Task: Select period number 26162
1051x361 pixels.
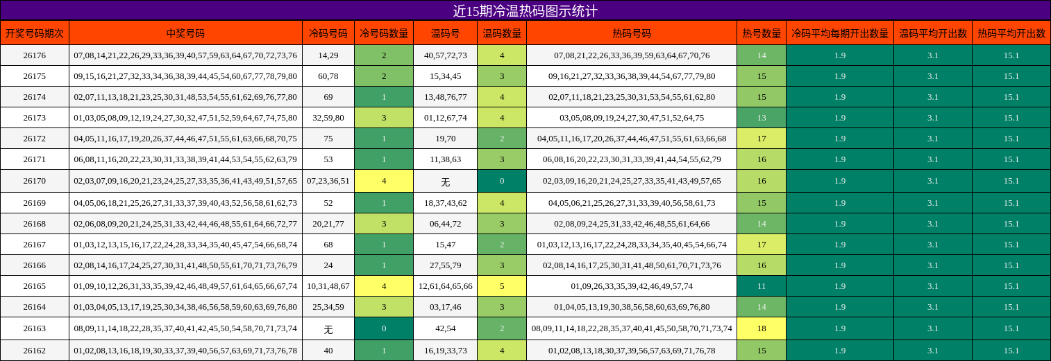Action: (35, 351)
